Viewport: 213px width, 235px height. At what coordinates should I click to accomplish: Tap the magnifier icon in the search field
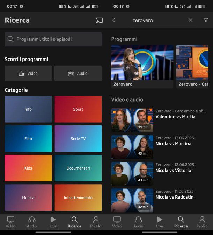(x=10, y=39)
